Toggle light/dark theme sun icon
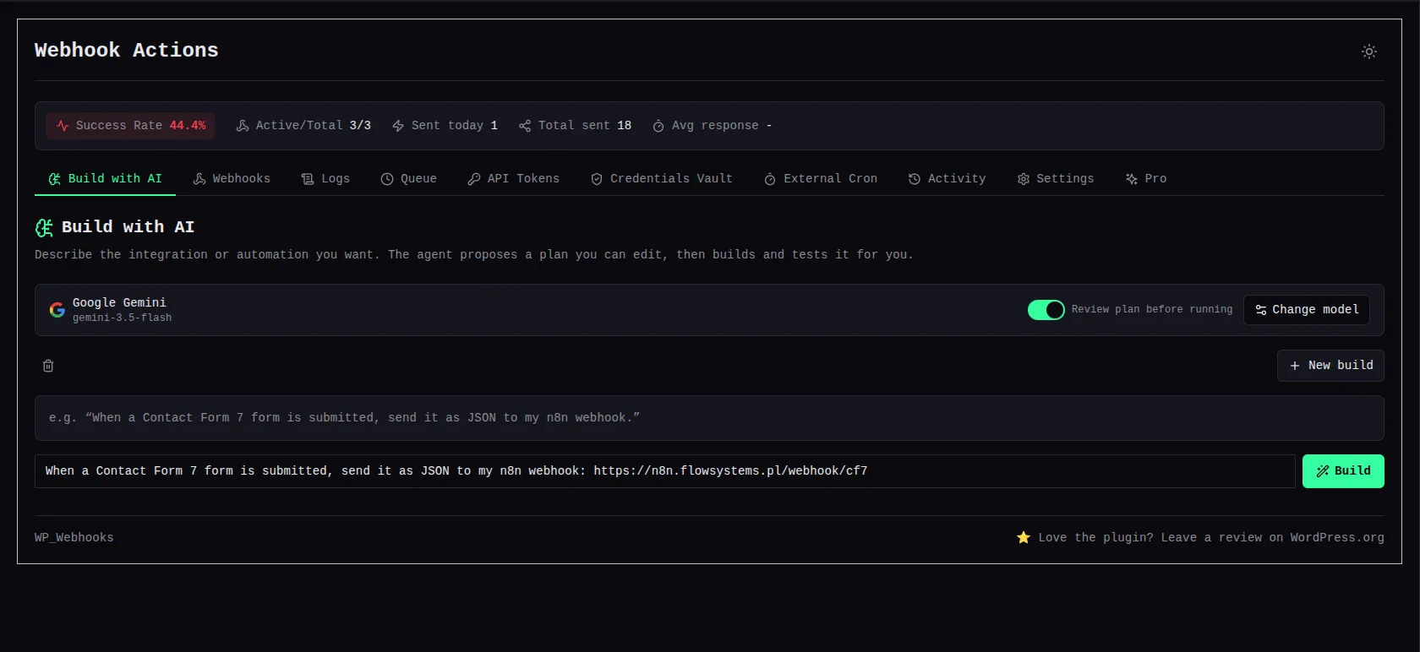 [x=1369, y=52]
